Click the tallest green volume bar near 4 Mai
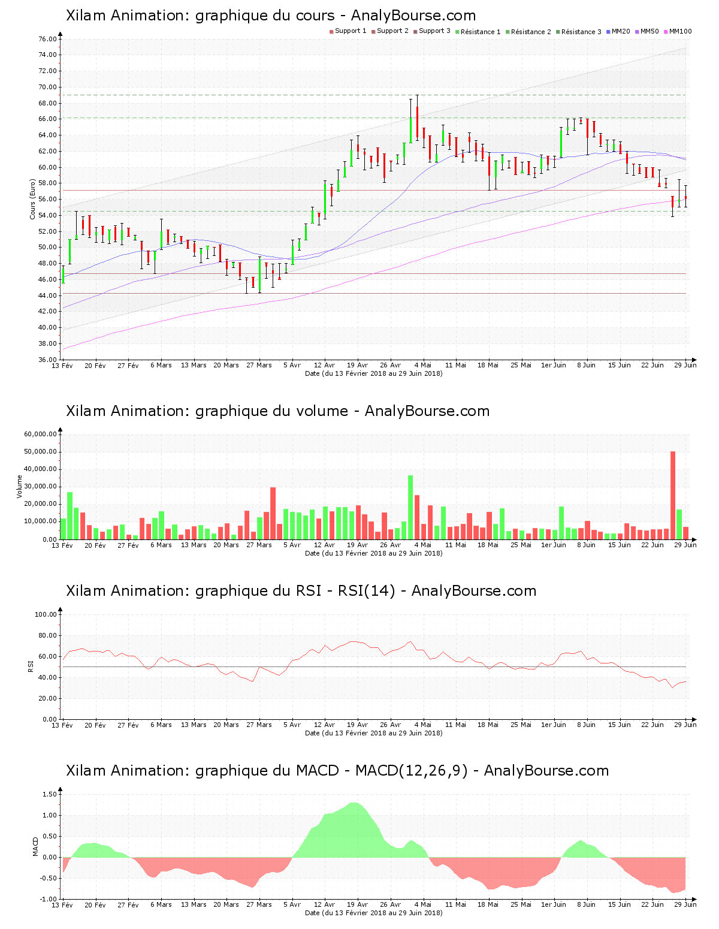 [x=410, y=507]
